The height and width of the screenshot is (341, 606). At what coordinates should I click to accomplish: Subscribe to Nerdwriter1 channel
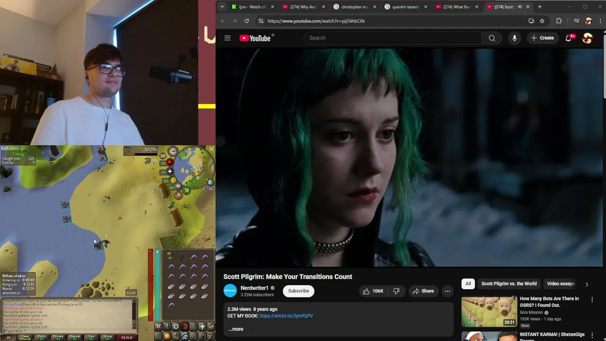click(298, 291)
